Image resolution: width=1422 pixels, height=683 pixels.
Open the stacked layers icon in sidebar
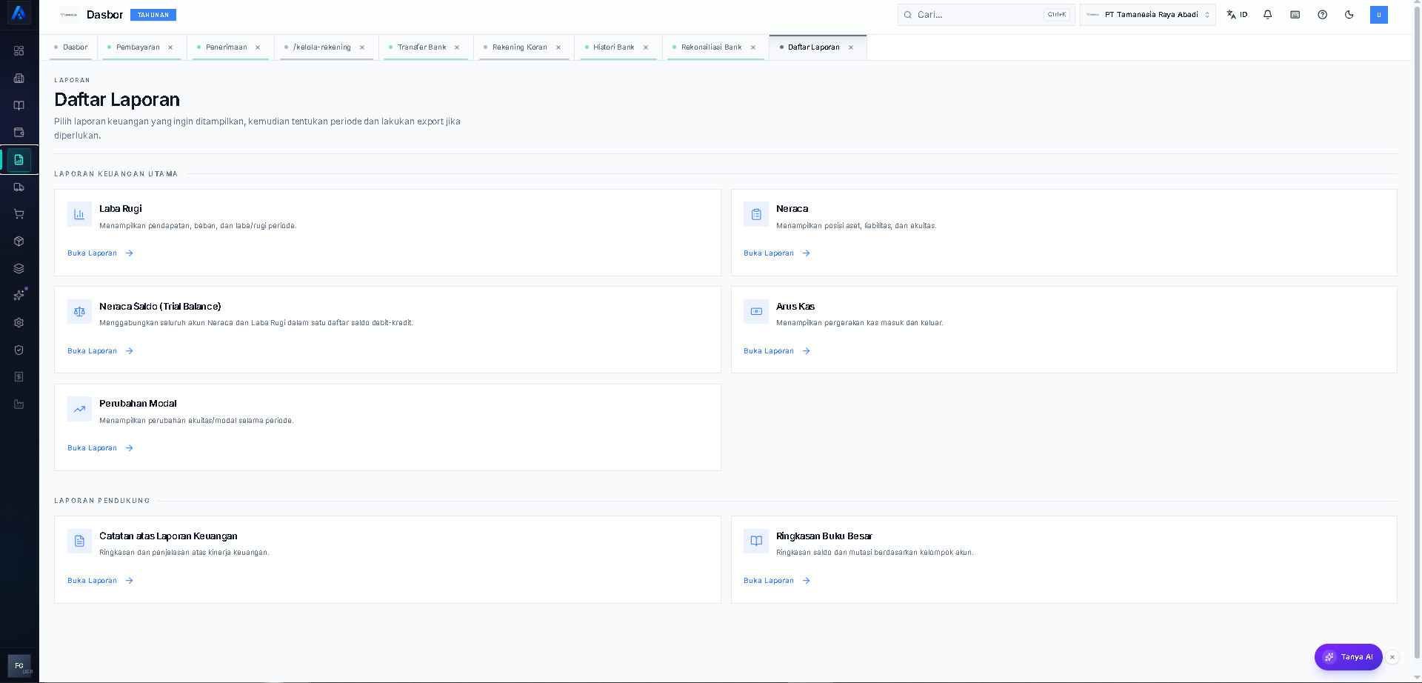(19, 268)
